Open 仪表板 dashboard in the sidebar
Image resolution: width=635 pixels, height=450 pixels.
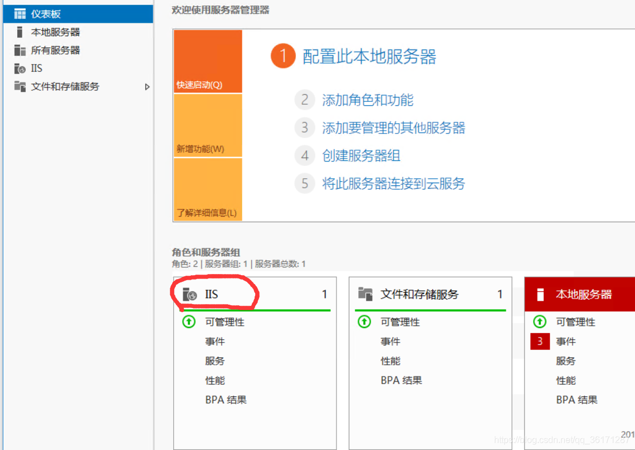[x=78, y=14]
